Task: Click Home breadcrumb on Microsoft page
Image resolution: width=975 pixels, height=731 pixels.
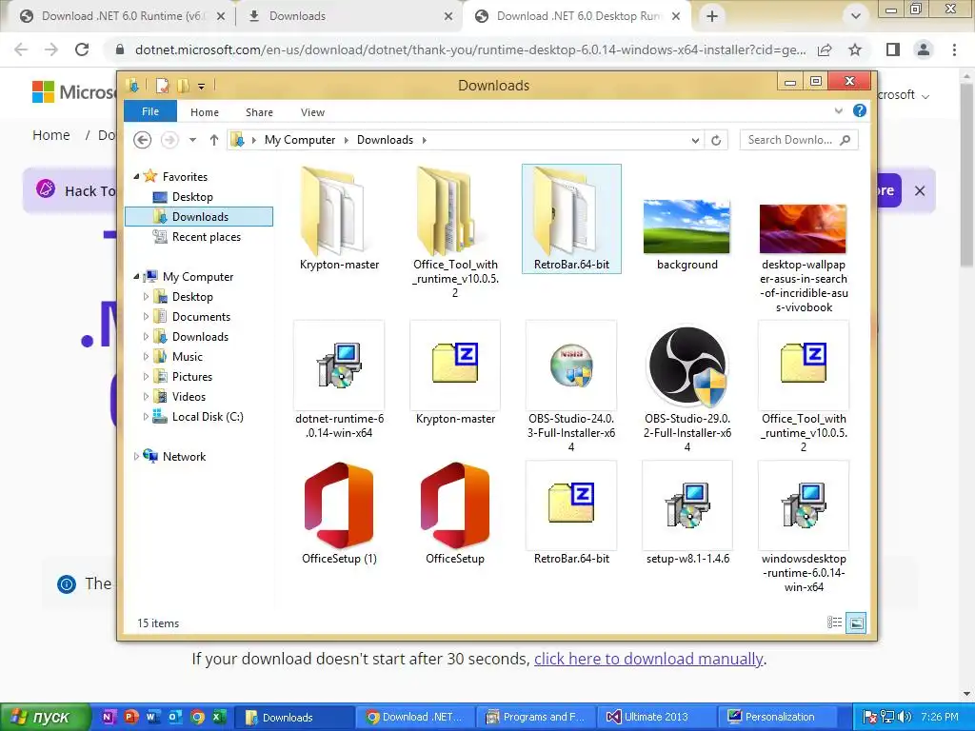Action: [51, 135]
